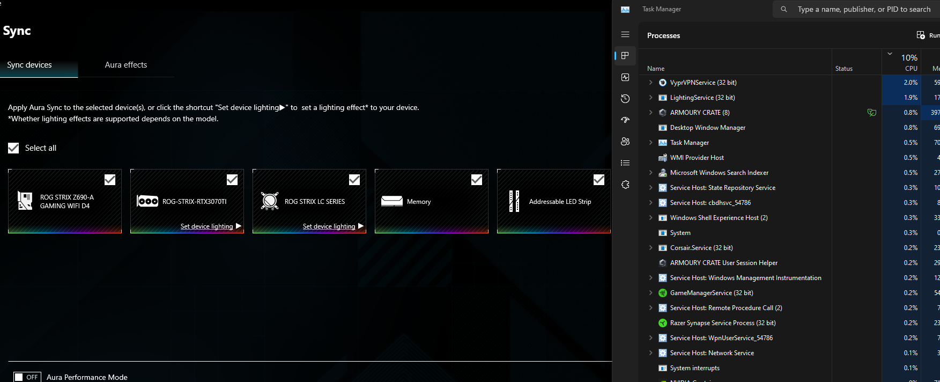Screen dimensions: 940x382
Task: Click the Memory module icon
Action: coord(392,201)
